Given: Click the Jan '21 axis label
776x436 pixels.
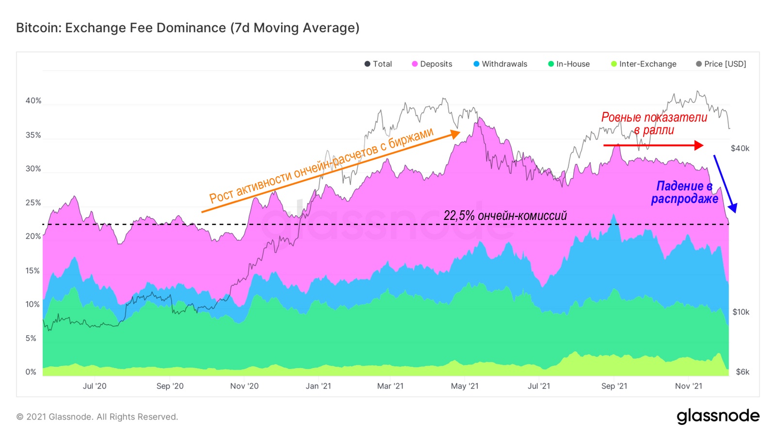Looking at the screenshot, I should (x=318, y=386).
